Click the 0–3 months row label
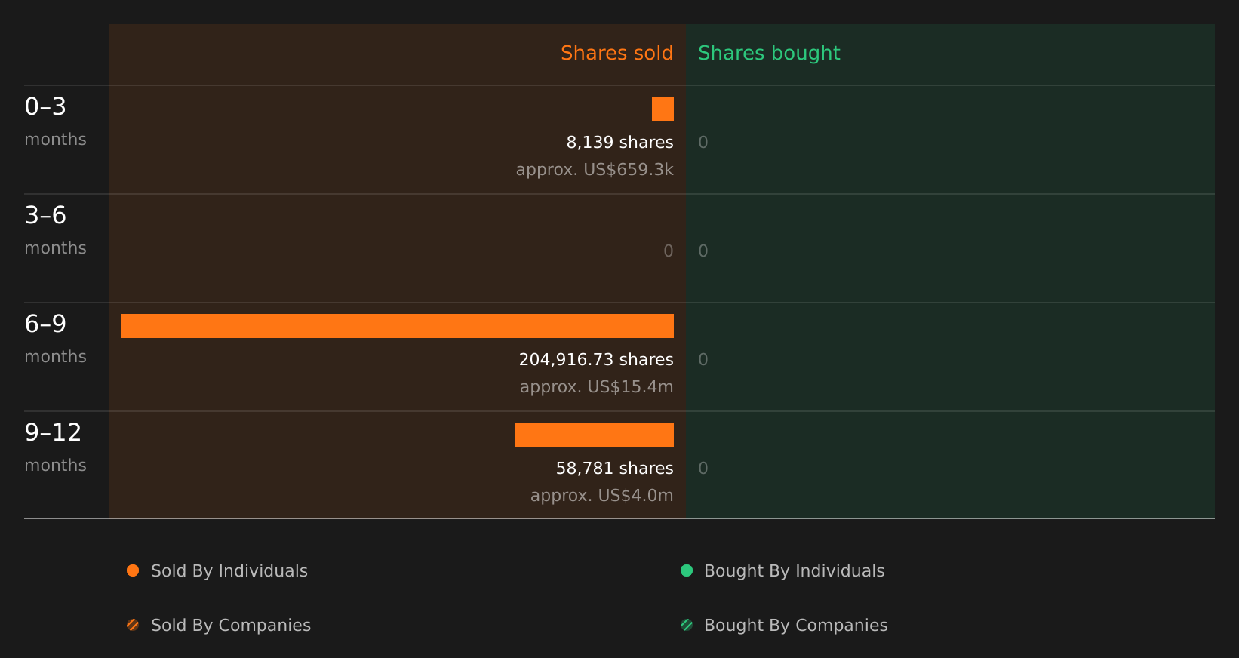 55,121
